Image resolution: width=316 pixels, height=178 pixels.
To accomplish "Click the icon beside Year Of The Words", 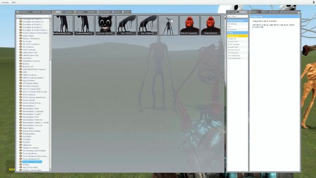I will click(x=21, y=167).
